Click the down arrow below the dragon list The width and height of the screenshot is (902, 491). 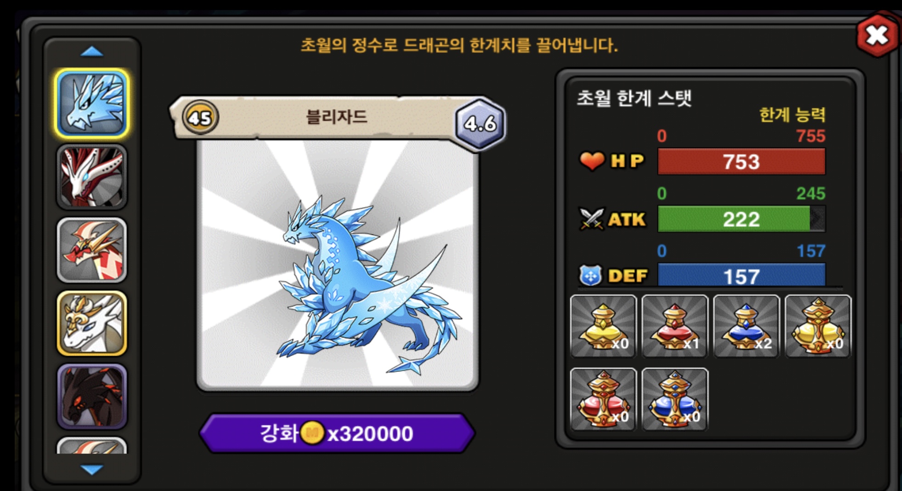pyautogui.click(x=92, y=469)
